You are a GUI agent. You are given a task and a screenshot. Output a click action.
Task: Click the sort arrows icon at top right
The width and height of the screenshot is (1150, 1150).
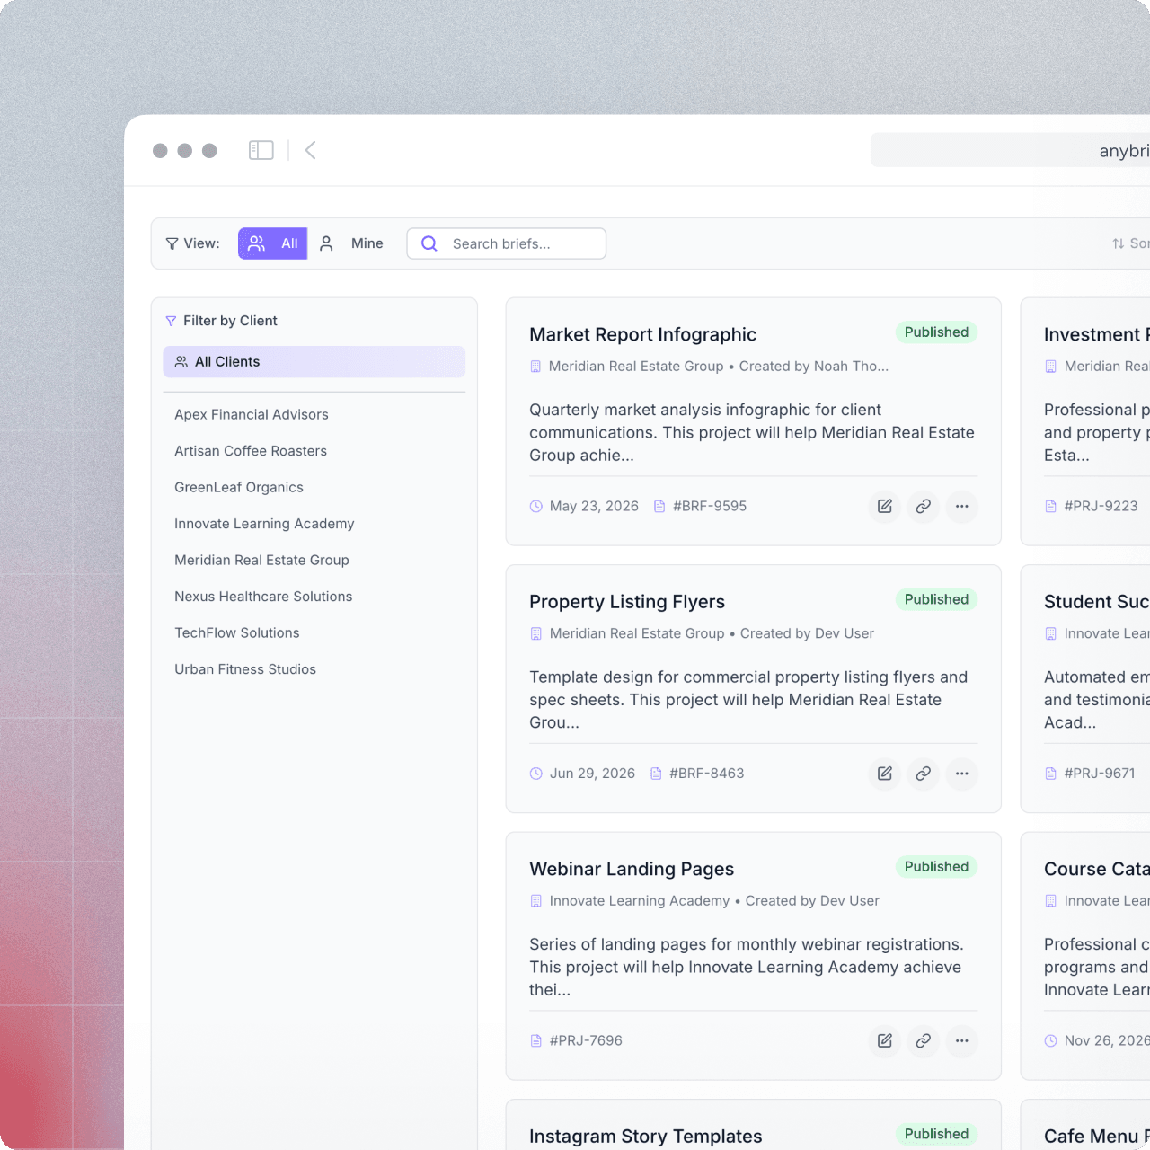tap(1117, 243)
